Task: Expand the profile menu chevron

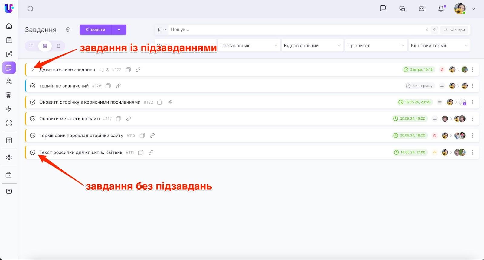Action: [x=474, y=9]
